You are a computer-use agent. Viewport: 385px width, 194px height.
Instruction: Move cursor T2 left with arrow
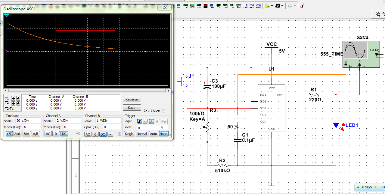[13, 103]
